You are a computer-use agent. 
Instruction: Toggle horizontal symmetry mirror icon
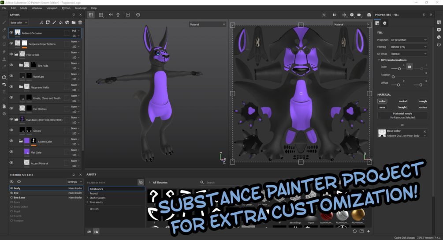(111, 15)
